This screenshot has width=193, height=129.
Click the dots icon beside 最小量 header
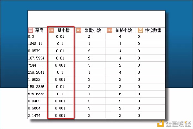coord(51,30)
